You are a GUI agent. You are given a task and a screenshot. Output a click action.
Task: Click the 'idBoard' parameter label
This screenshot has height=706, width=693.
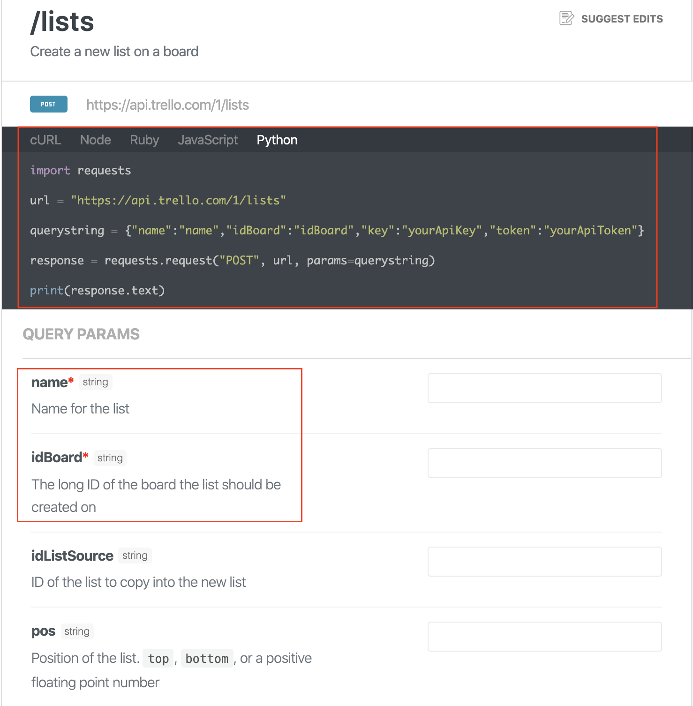57,457
